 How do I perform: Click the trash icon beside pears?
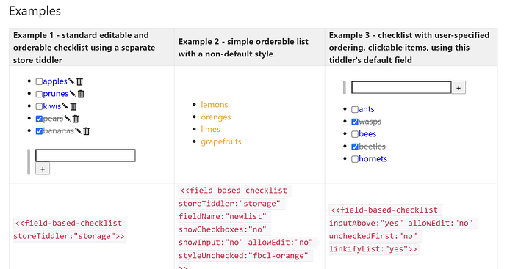tap(76, 119)
